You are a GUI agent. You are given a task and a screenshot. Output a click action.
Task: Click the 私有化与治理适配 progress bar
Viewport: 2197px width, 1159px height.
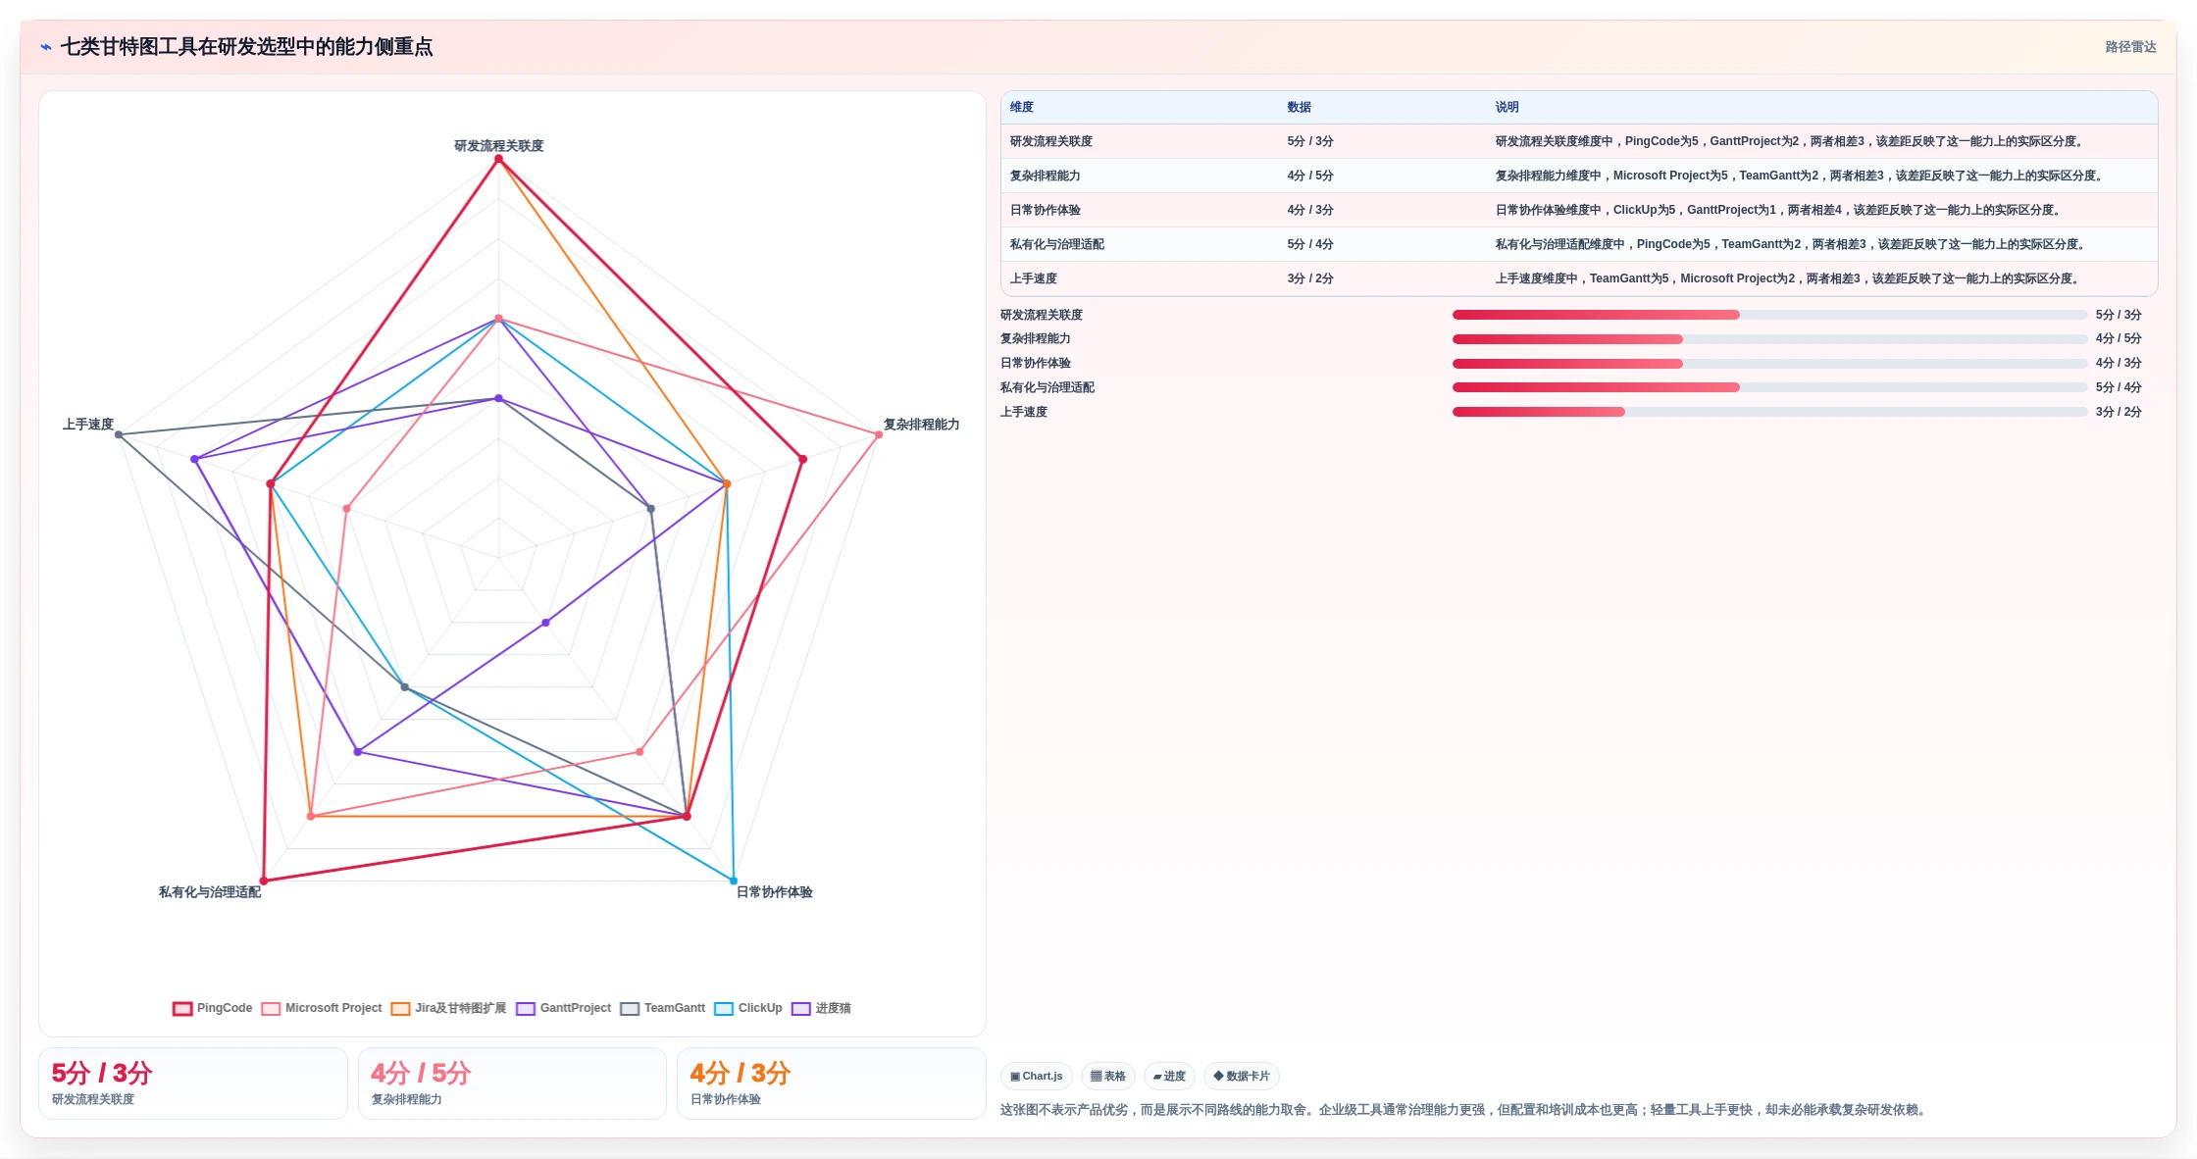click(1769, 387)
